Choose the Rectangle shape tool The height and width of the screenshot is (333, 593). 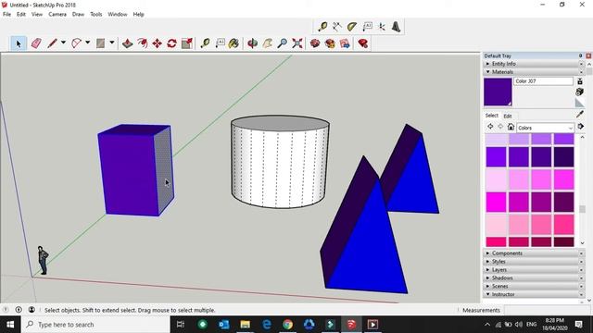pos(100,43)
